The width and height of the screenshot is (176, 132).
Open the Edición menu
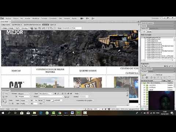pos(16,18)
